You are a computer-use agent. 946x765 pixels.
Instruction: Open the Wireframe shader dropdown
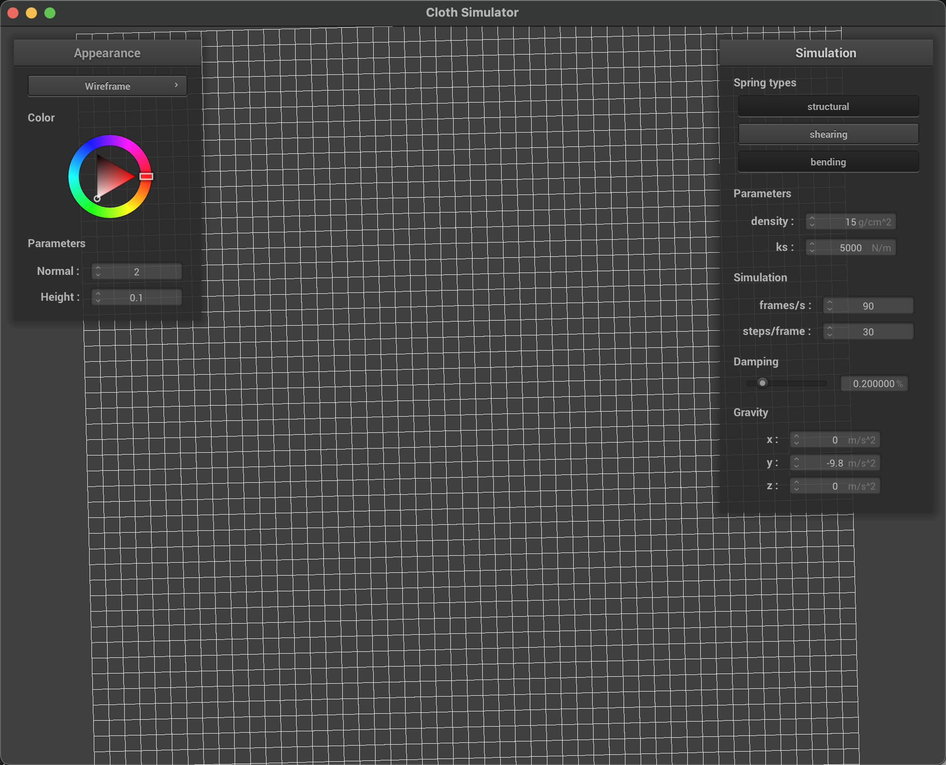coord(108,86)
